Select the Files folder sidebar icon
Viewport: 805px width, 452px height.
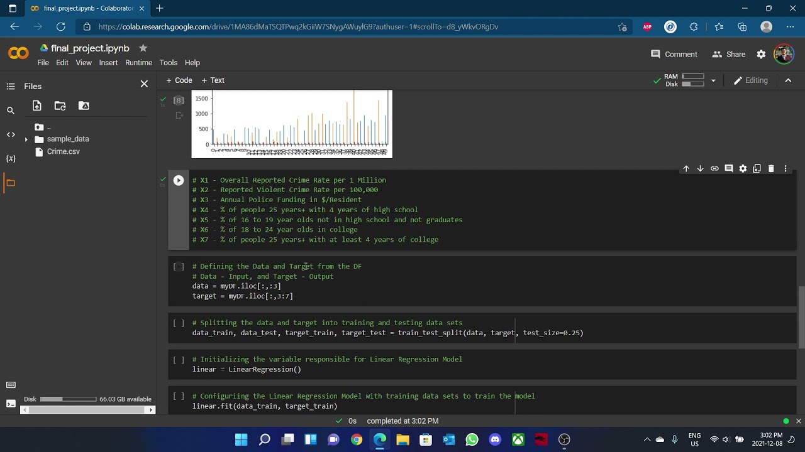tap(11, 183)
